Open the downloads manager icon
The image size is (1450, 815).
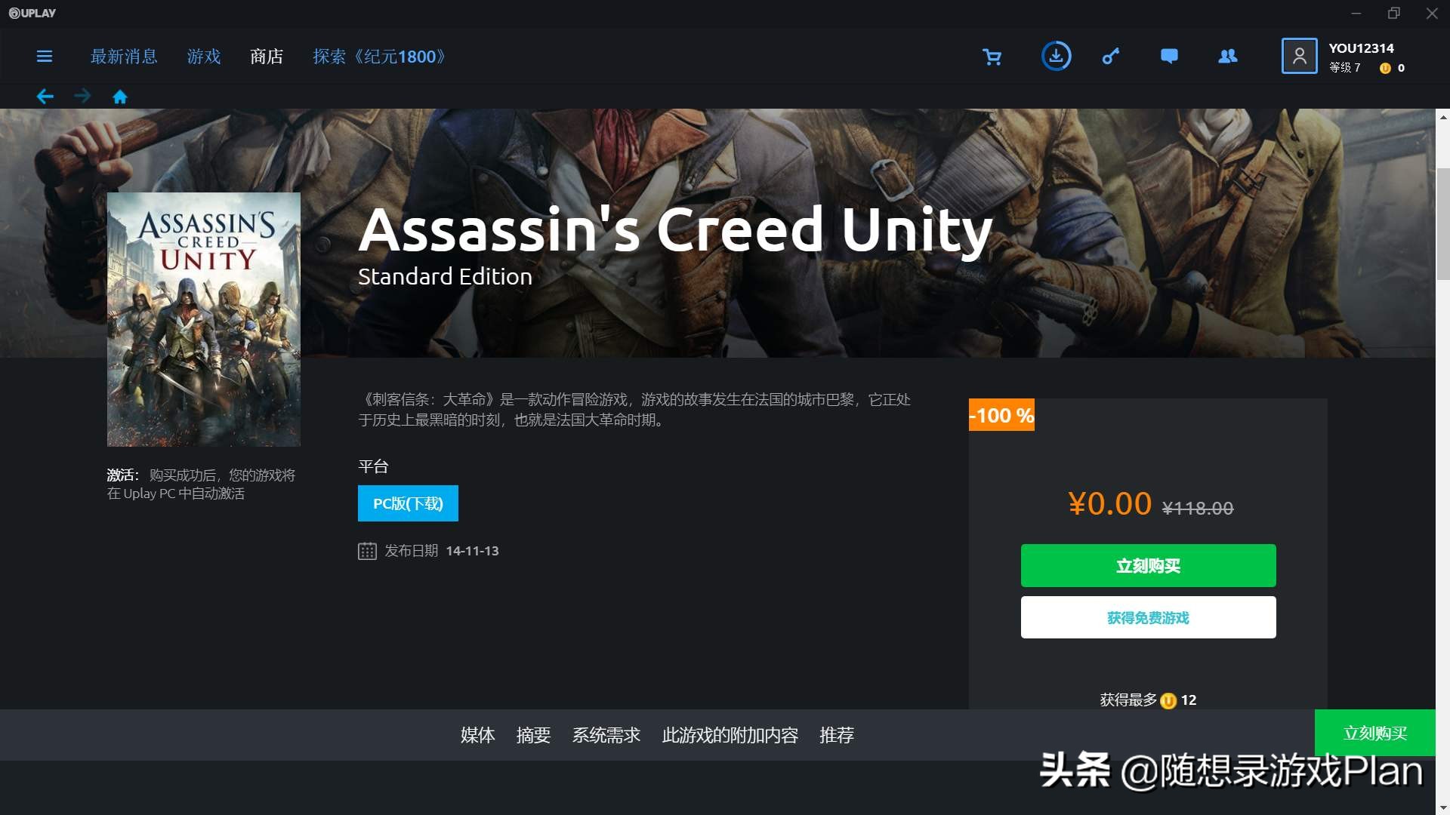1056,56
